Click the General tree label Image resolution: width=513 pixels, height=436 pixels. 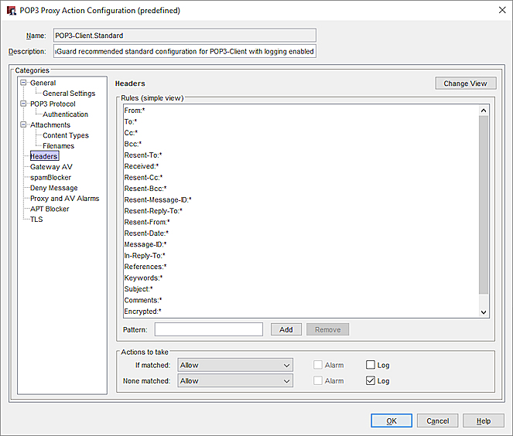pos(43,83)
